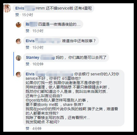Open Elvis's avatar on top comment
The width and height of the screenshot is (137, 135).
pos(7,8)
